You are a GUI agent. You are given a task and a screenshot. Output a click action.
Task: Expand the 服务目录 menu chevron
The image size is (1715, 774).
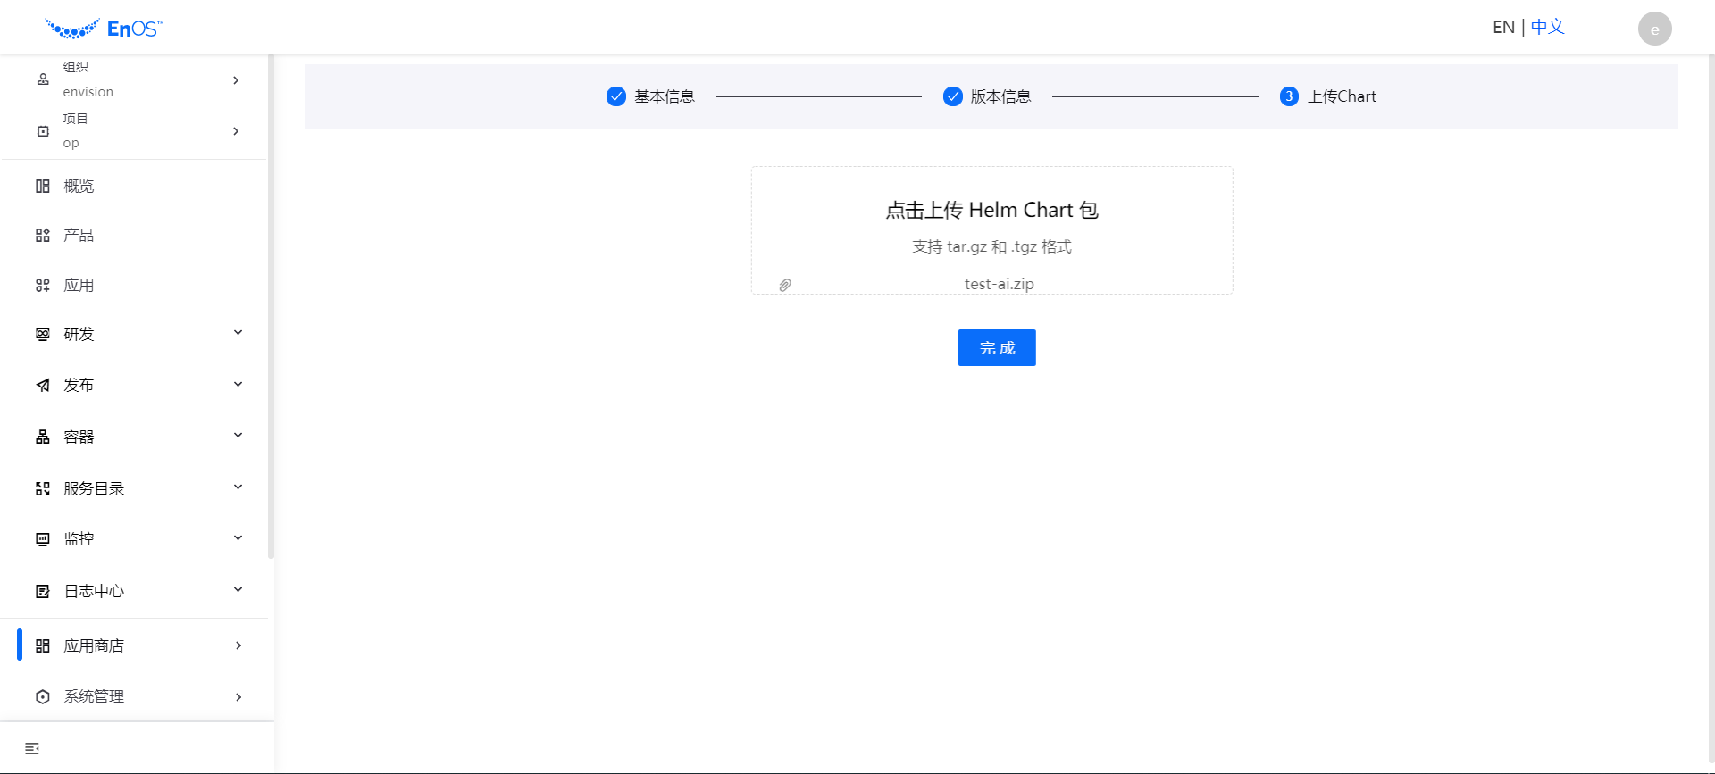238,487
